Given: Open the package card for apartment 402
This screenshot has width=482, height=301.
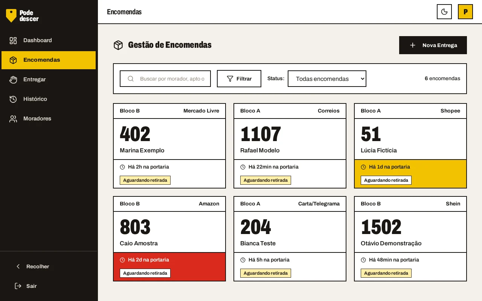Looking at the screenshot, I should pos(169,146).
